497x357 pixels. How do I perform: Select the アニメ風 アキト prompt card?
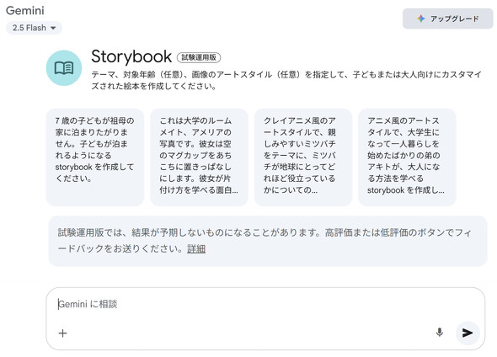point(407,157)
